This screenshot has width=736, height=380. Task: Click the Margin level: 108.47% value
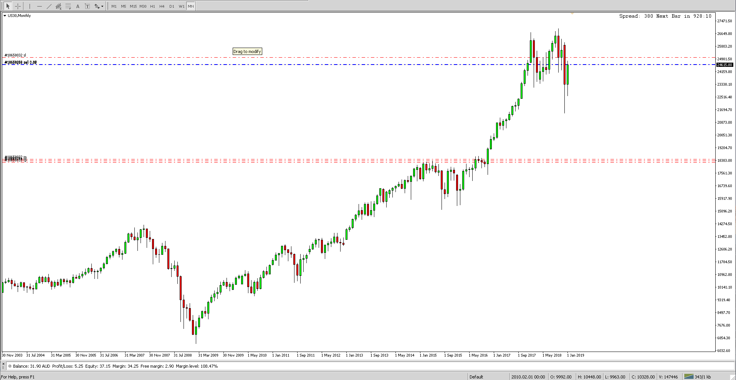197,366
